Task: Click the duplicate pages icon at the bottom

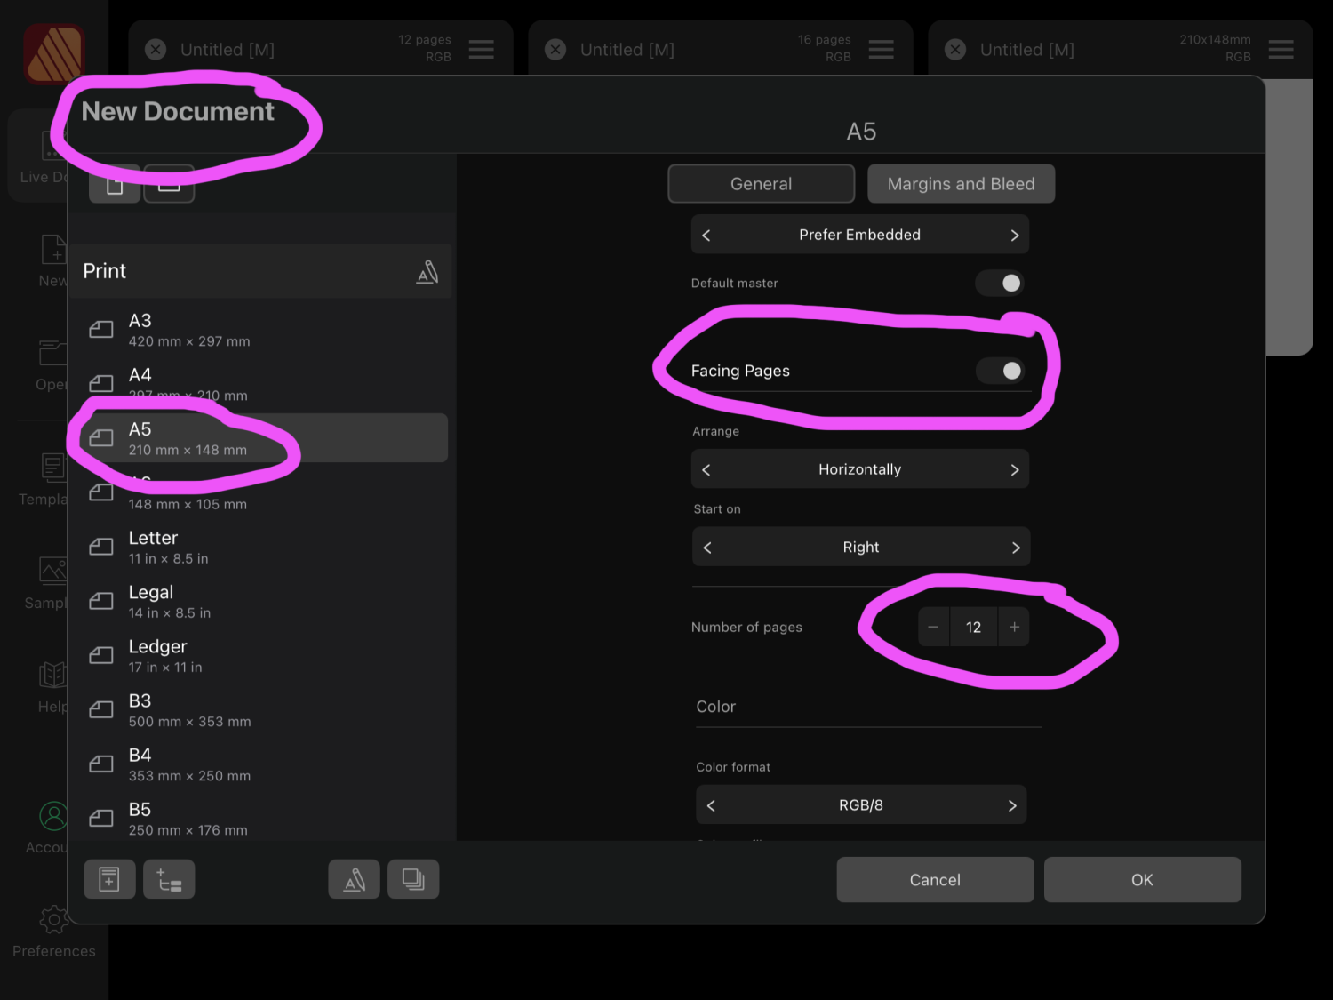Action: click(x=413, y=879)
